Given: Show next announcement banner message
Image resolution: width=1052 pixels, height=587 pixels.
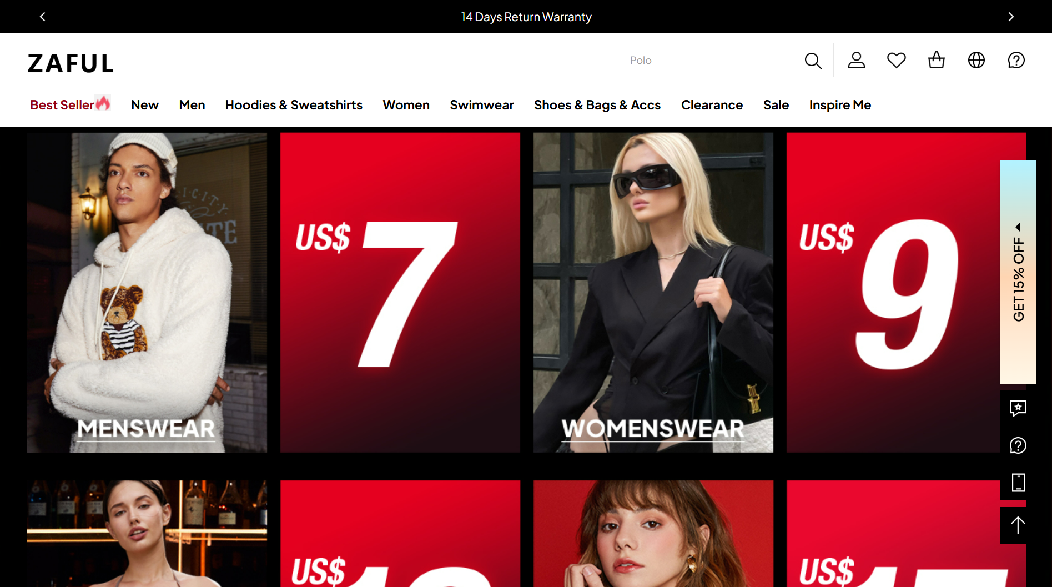Looking at the screenshot, I should (1010, 17).
